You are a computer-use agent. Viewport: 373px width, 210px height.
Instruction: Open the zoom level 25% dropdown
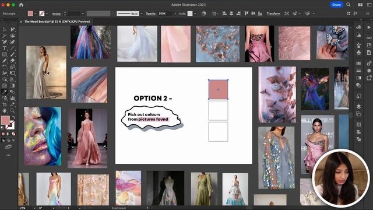pyautogui.click(x=34, y=208)
